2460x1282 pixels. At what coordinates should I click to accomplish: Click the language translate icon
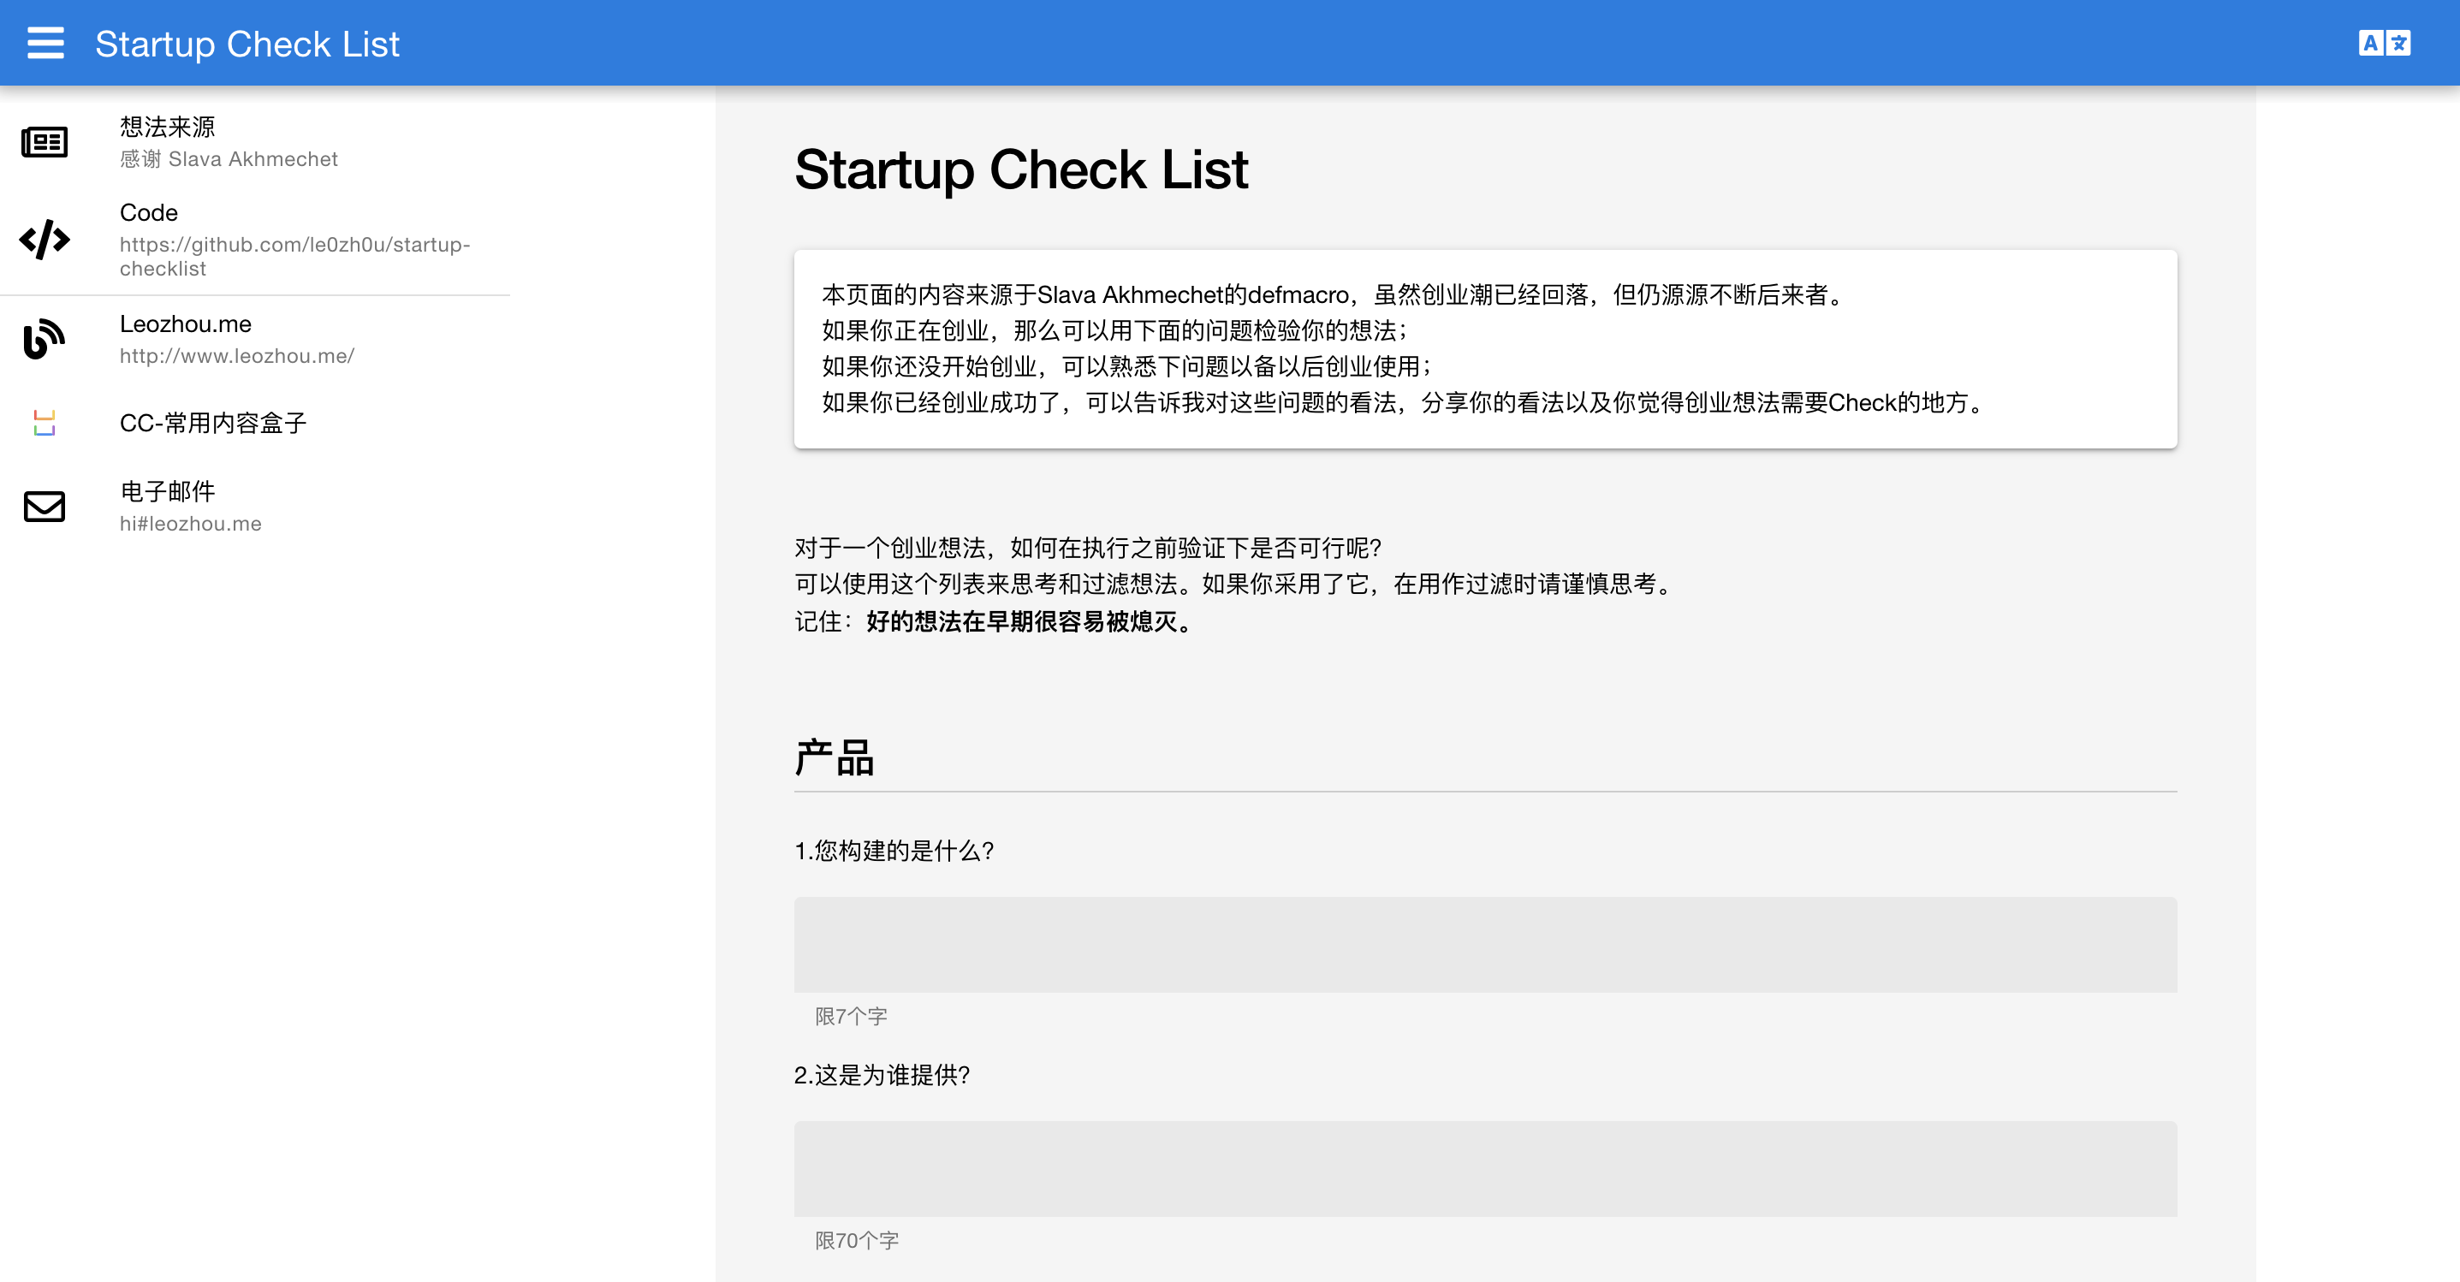point(2384,43)
